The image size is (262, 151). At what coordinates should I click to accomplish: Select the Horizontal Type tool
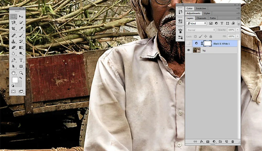pos(21,60)
